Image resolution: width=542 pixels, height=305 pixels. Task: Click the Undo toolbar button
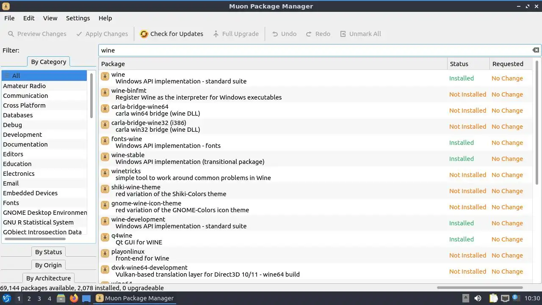(284, 34)
